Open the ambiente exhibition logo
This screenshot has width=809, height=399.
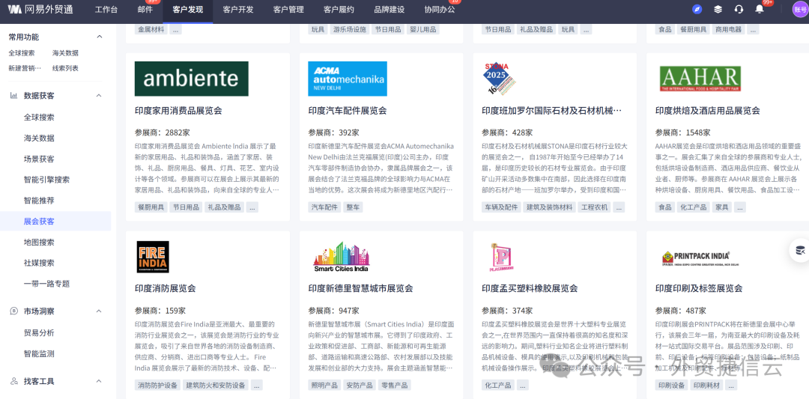(192, 79)
